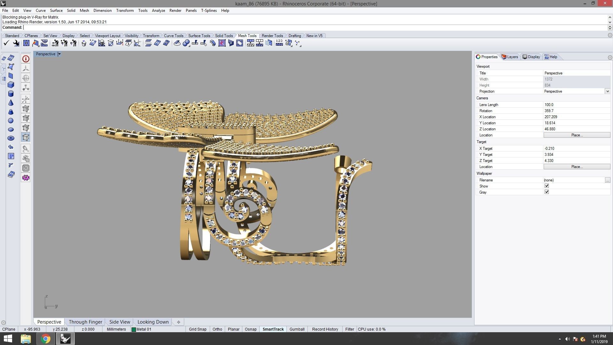Screen dimensions: 613x345
Task: Toggle Wallpaper Show checkbox
Action: pyautogui.click(x=547, y=186)
